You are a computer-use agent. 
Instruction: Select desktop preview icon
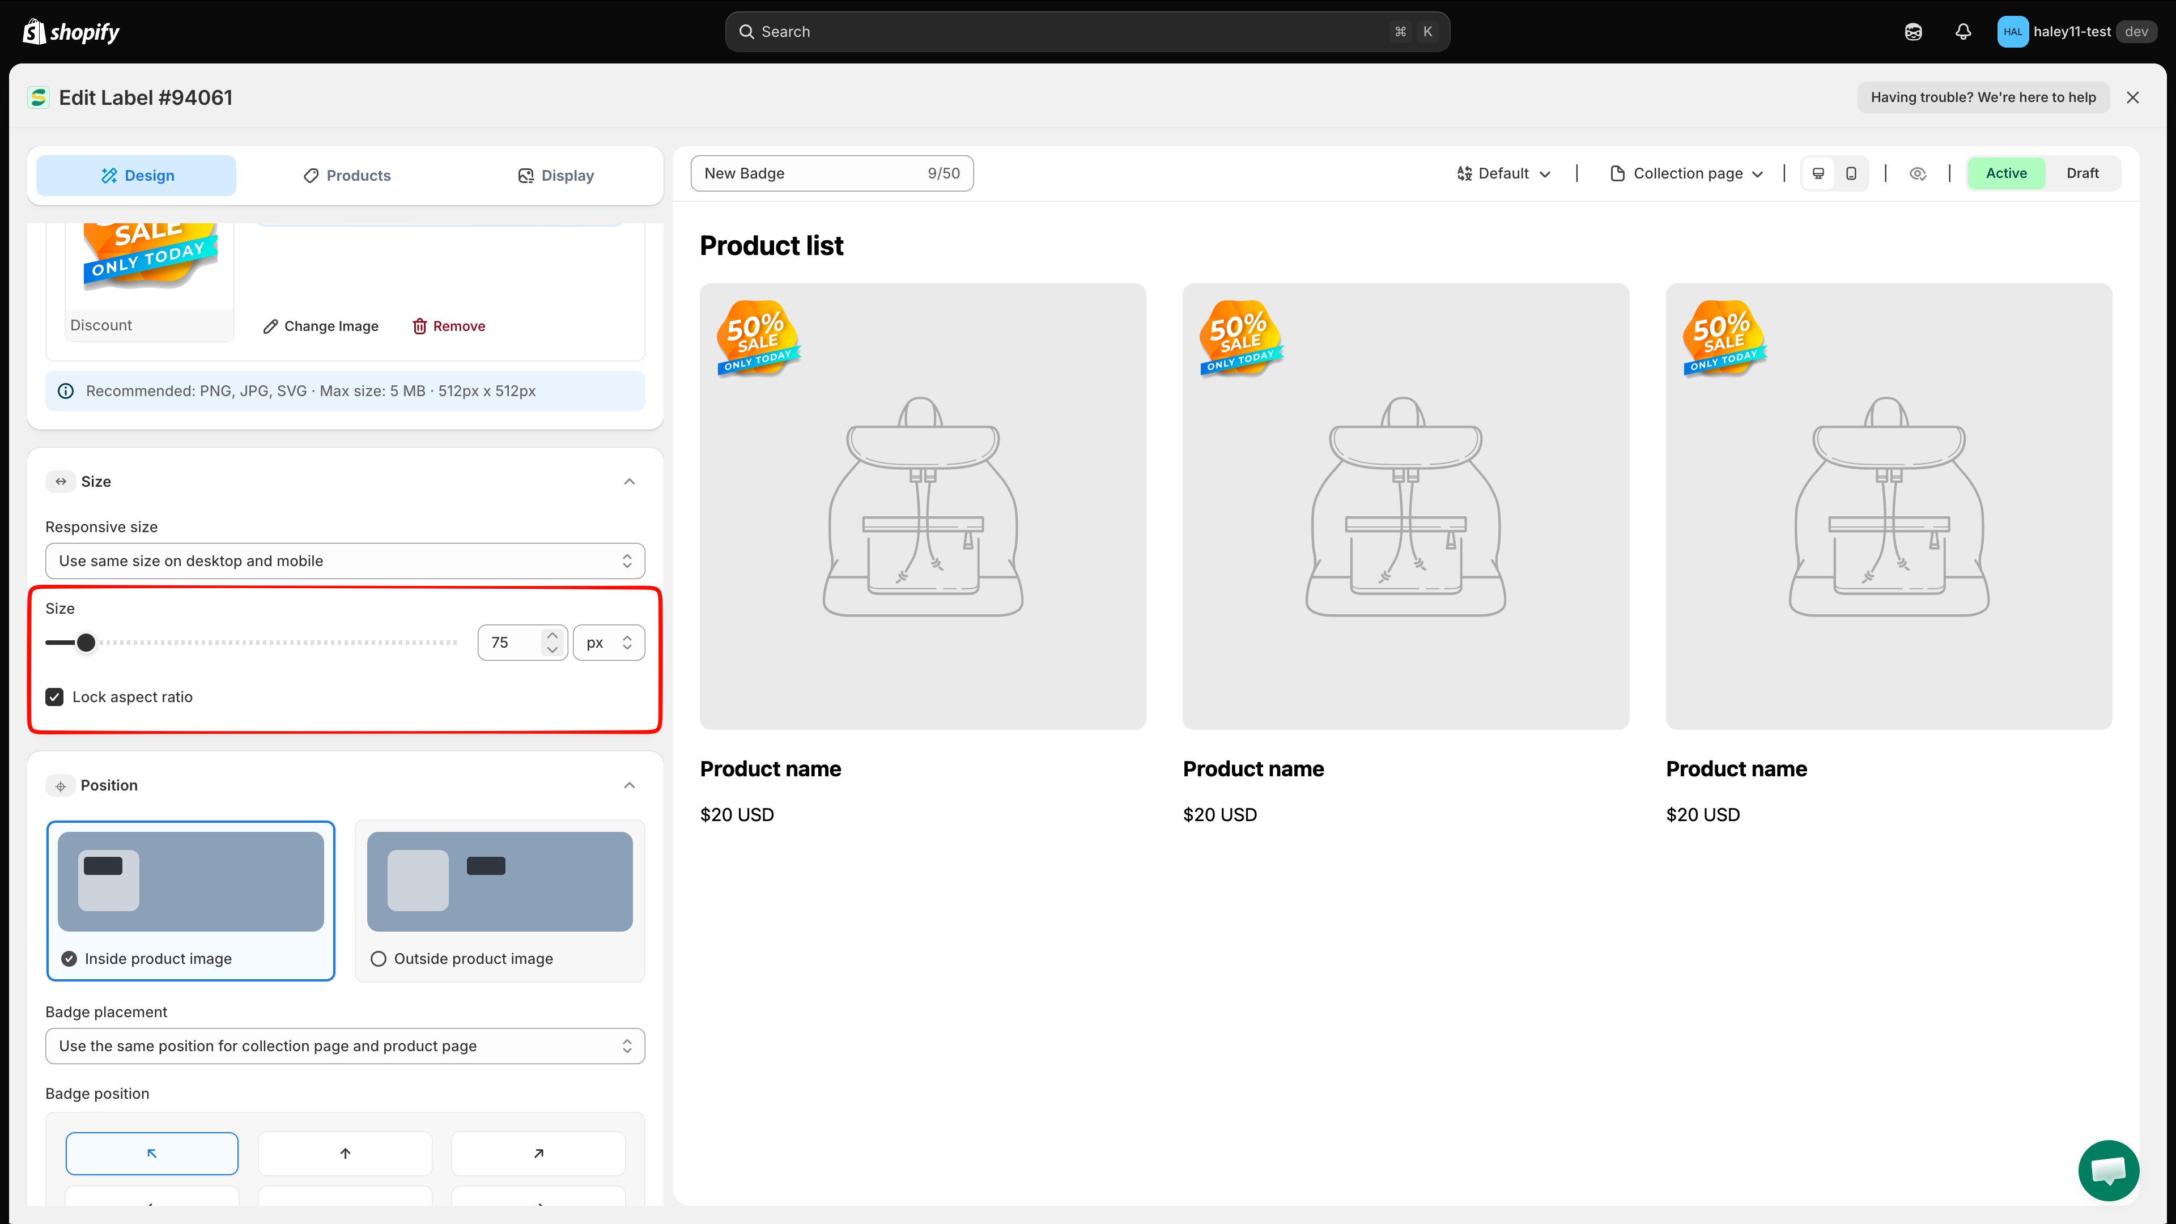coord(1818,173)
